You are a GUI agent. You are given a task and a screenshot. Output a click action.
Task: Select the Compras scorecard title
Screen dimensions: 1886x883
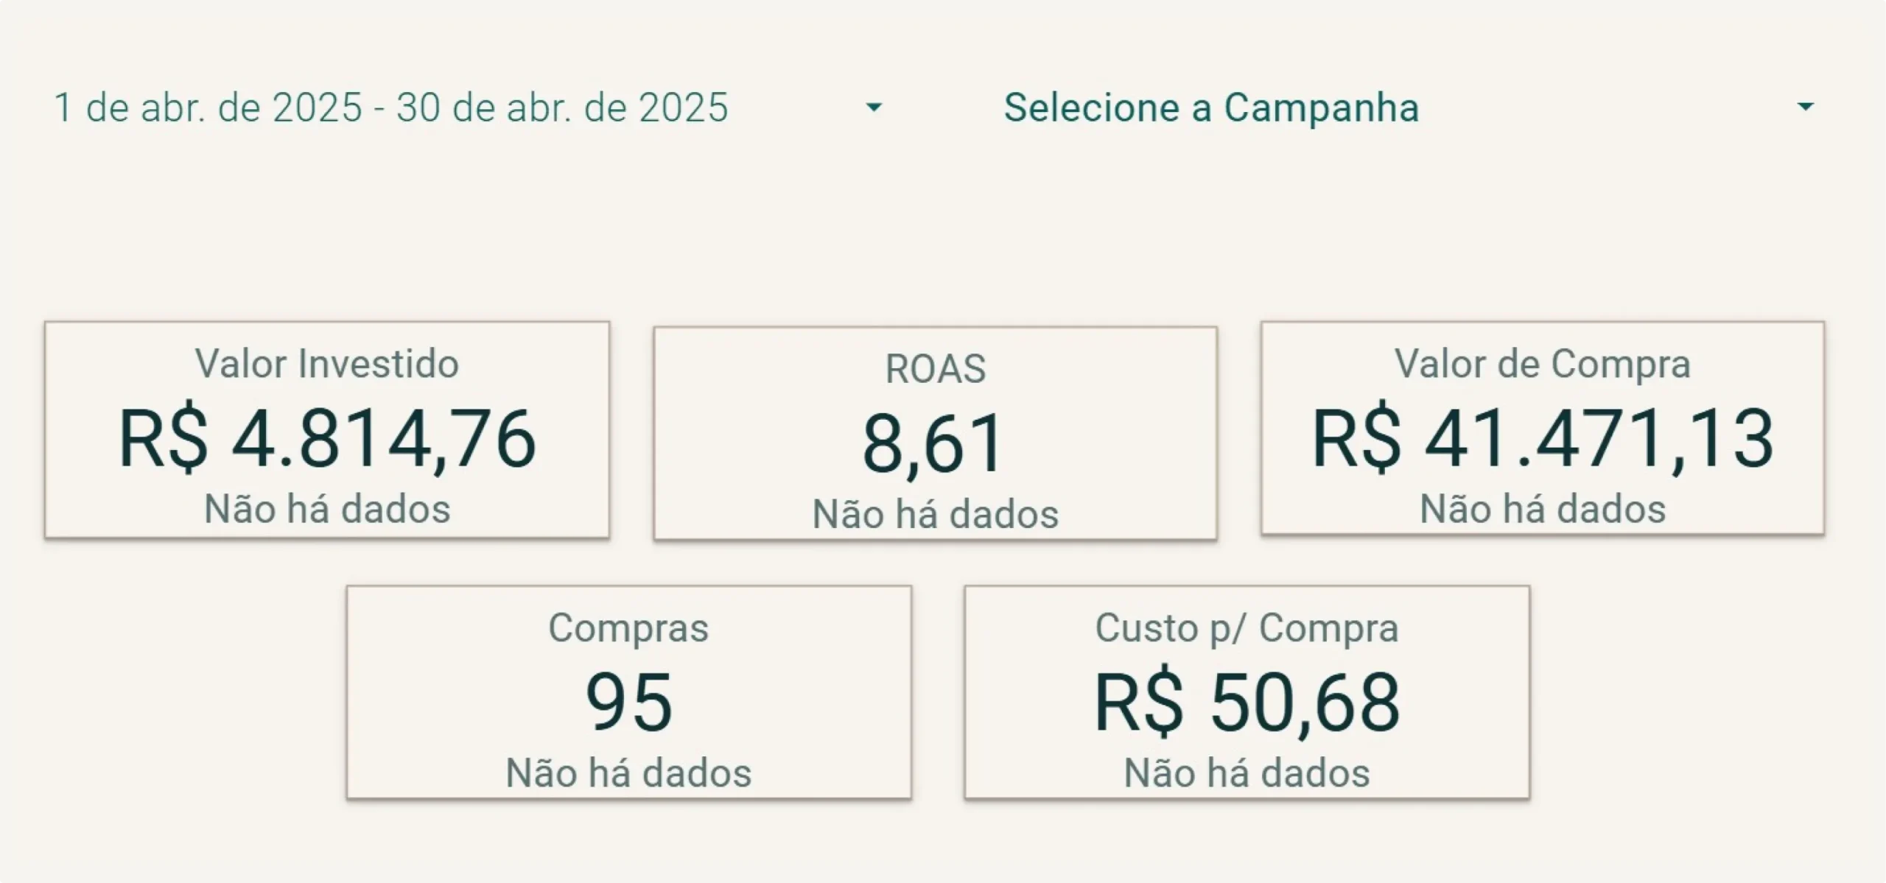point(628,628)
